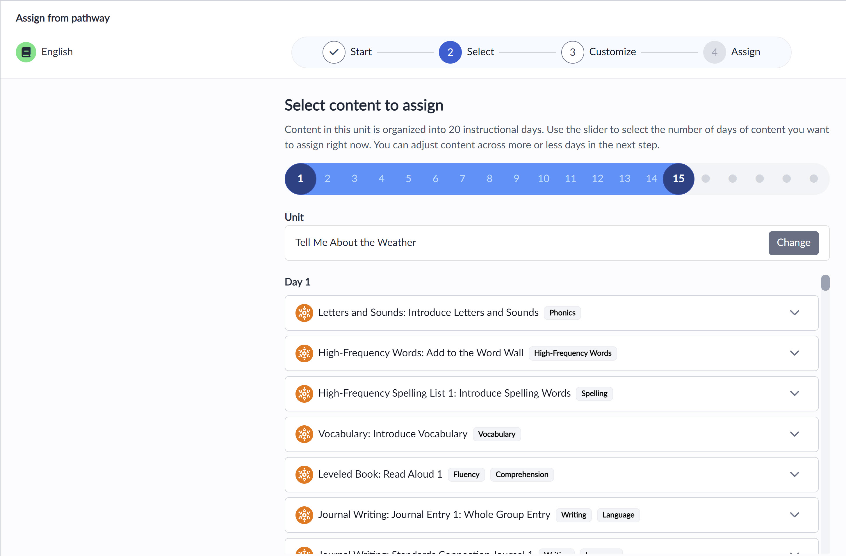Click the orange icon beside Leveled Book Read Aloud
Viewport: 846px width, 556px height.
[x=304, y=474]
